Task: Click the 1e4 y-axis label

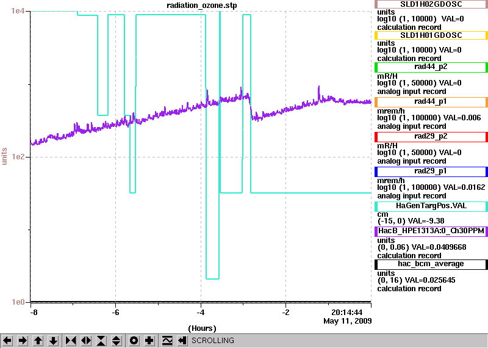Action: [18, 11]
